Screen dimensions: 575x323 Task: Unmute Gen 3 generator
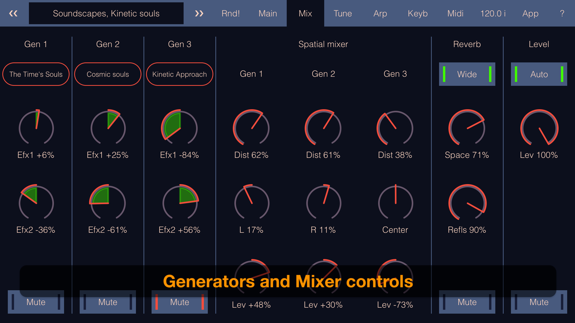(x=179, y=302)
